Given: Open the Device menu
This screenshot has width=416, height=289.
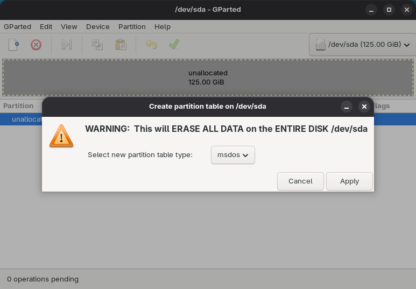Looking at the screenshot, I should tap(97, 26).
